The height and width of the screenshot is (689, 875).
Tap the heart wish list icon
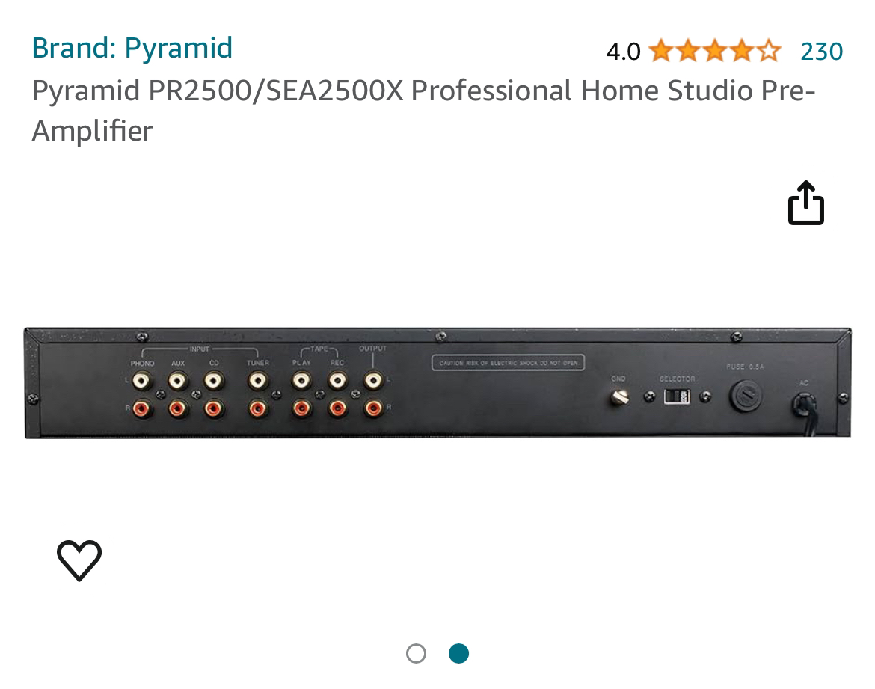click(79, 560)
